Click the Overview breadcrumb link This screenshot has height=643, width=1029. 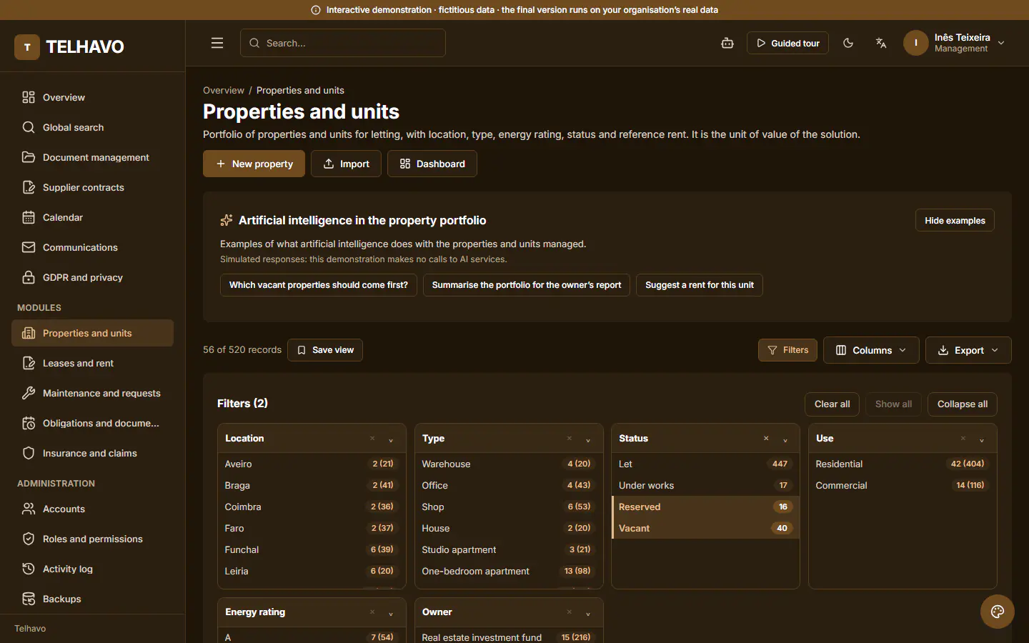[224, 90]
